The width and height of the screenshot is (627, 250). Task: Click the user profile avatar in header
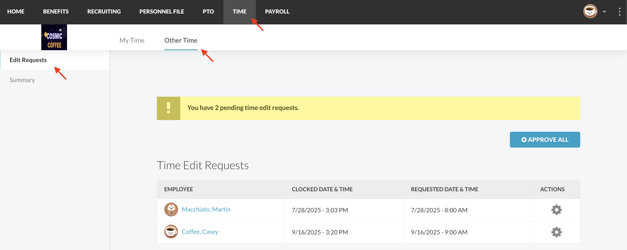click(590, 11)
